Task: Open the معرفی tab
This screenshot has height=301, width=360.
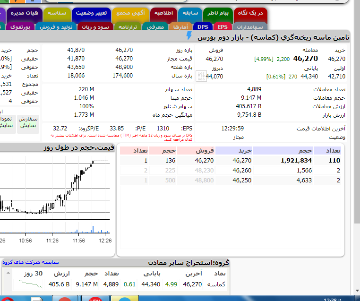Action: tap(155, 27)
